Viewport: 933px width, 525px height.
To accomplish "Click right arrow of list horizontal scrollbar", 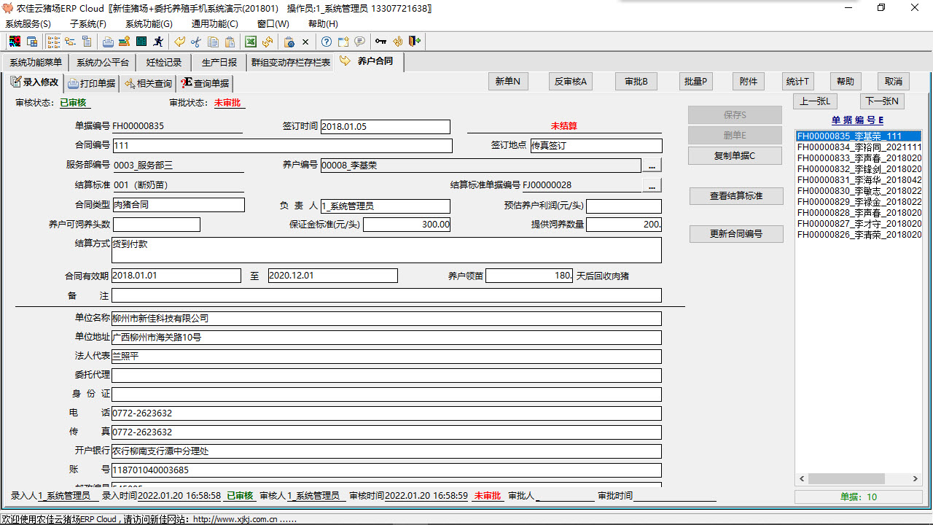I will click(x=916, y=479).
